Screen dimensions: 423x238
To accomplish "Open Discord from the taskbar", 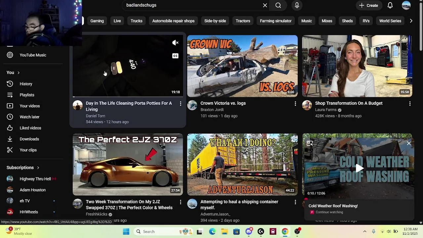I will (x=249, y=232).
